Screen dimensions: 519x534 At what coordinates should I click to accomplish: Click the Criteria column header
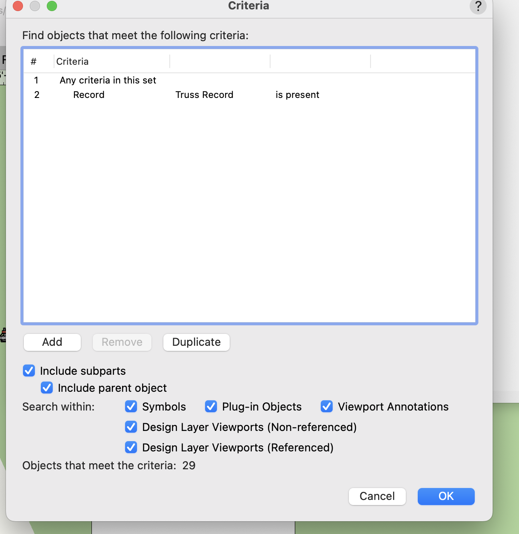72,62
